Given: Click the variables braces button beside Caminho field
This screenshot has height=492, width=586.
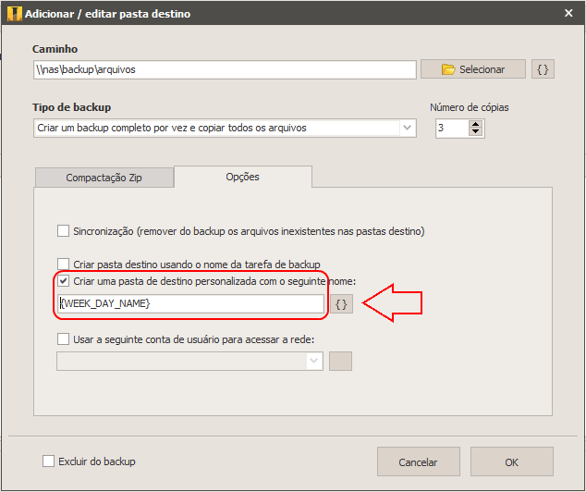Looking at the screenshot, I should click(543, 69).
